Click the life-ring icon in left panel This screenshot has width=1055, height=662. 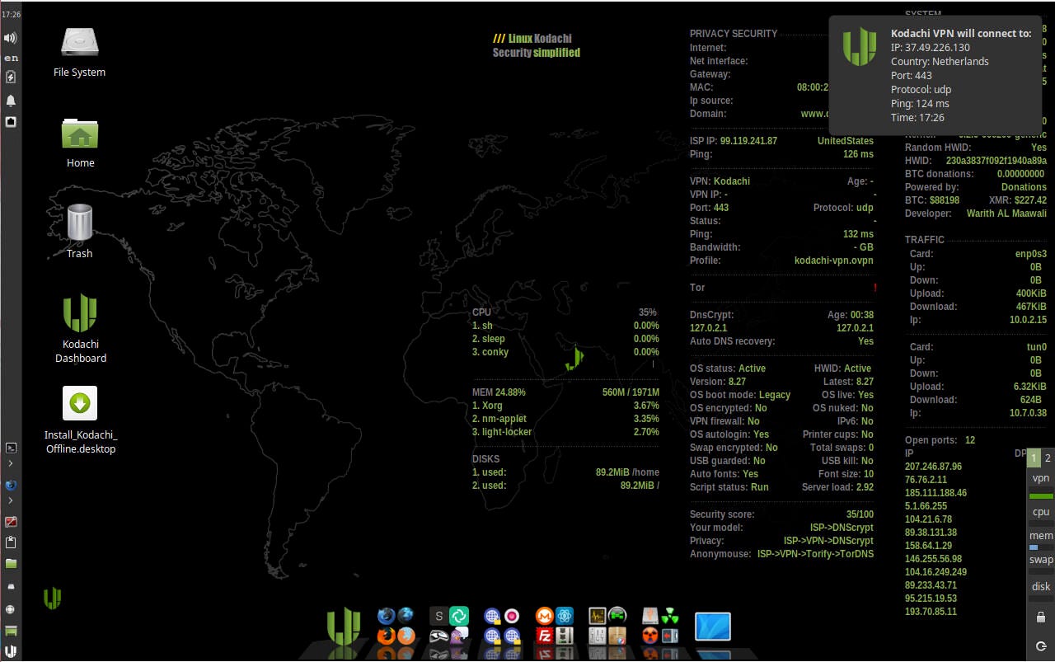click(11, 610)
